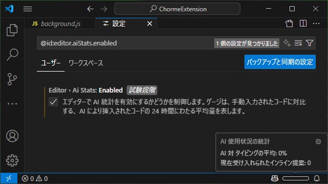Split the editor to the right
Screen dimensions: 328x184
(x=303, y=24)
